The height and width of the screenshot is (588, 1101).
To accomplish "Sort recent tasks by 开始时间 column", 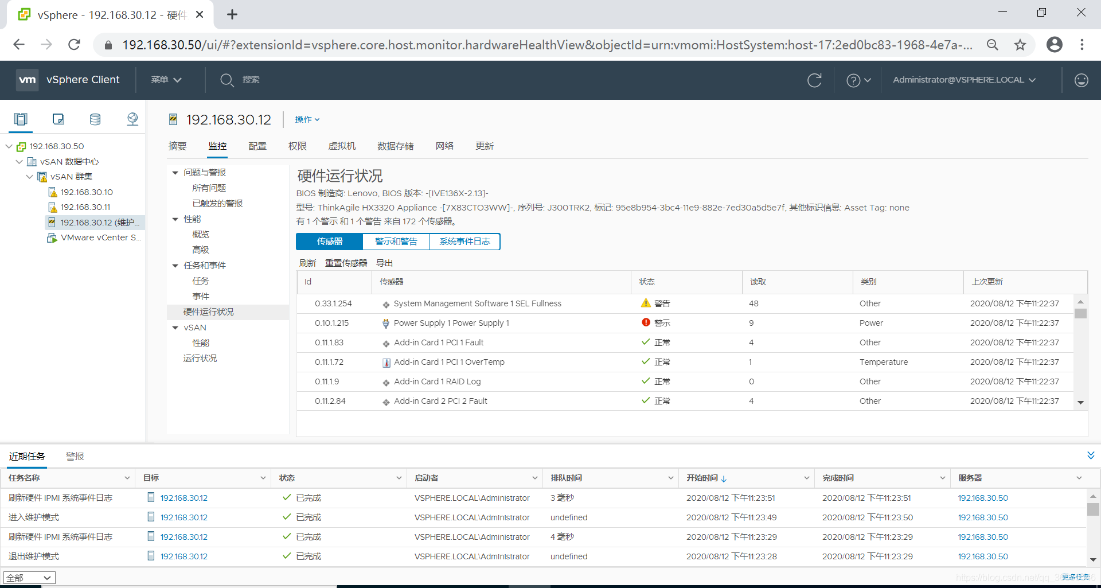I will (x=702, y=478).
